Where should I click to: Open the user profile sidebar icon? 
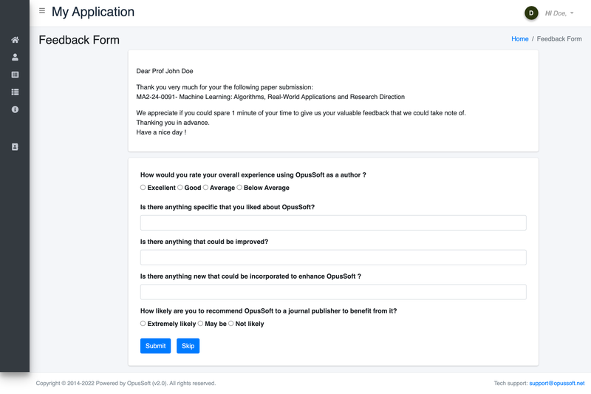coord(15,57)
